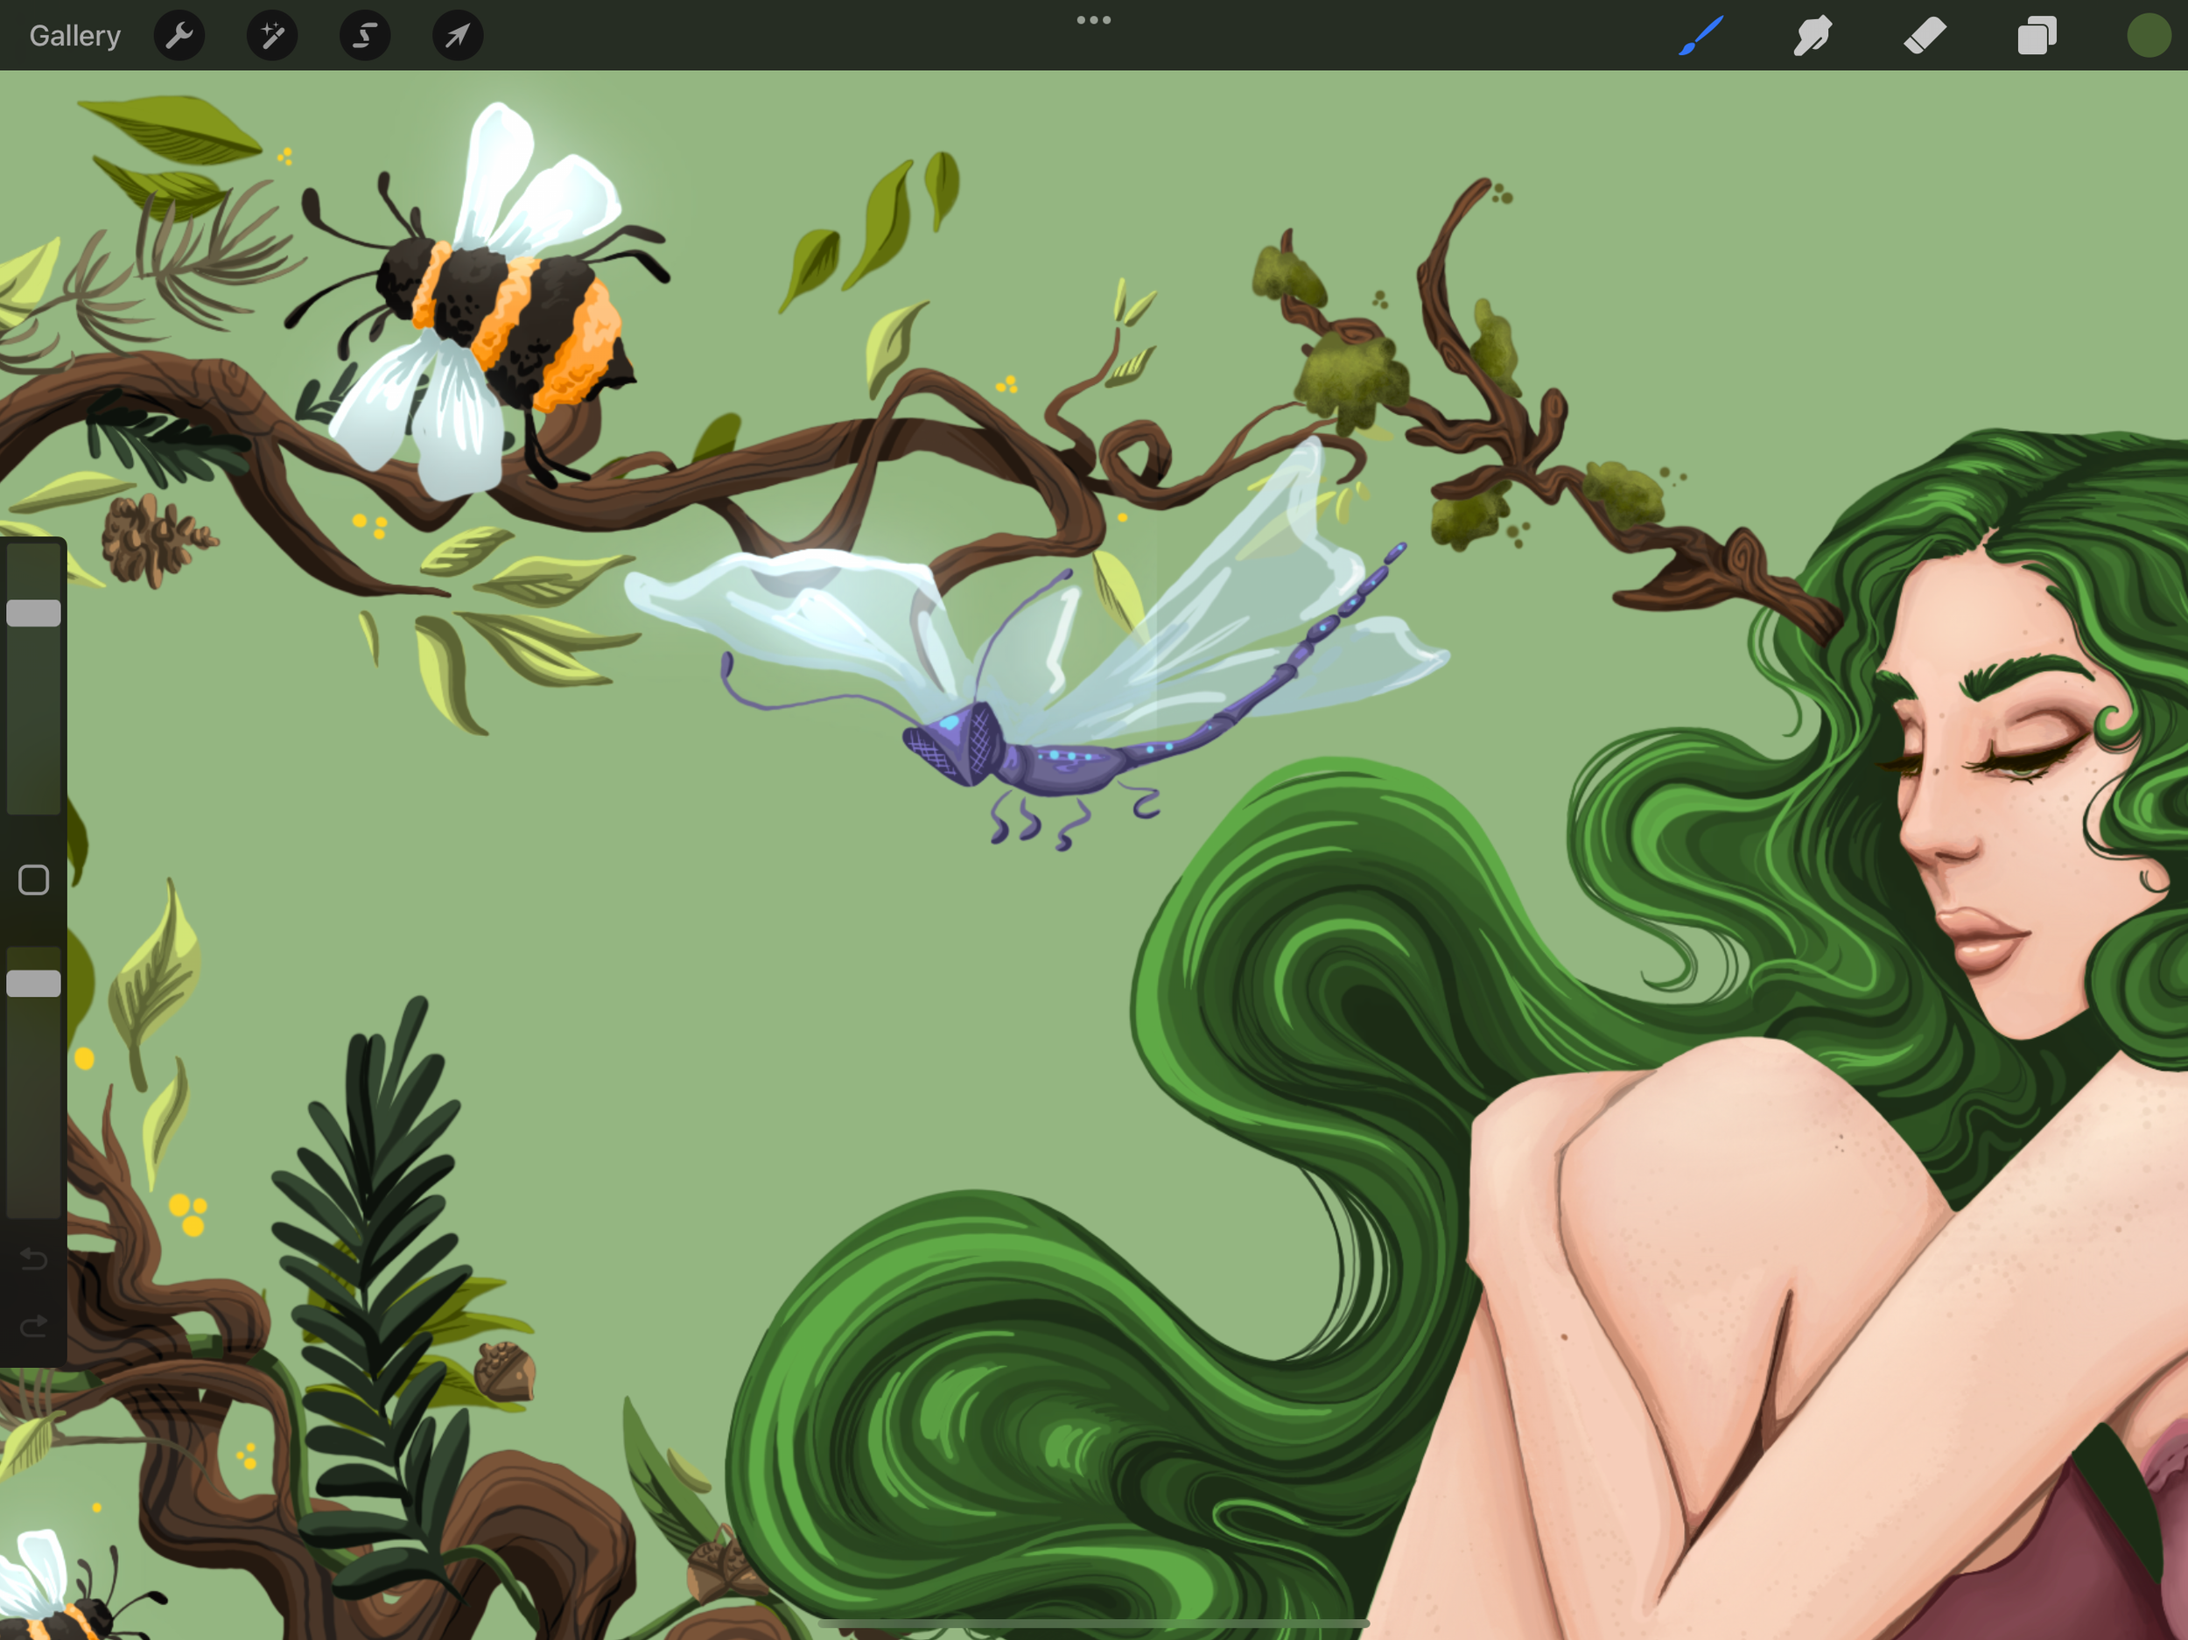Undo the last stroke
Image resolution: width=2188 pixels, height=1640 pixels.
(x=33, y=1258)
